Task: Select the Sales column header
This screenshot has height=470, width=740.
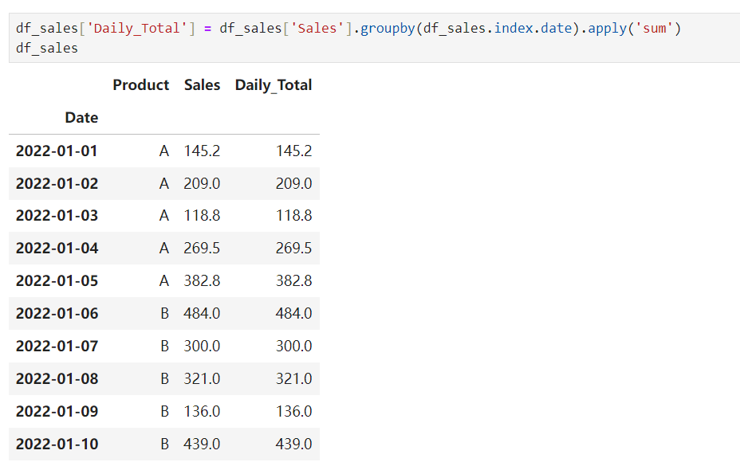Action: point(202,85)
